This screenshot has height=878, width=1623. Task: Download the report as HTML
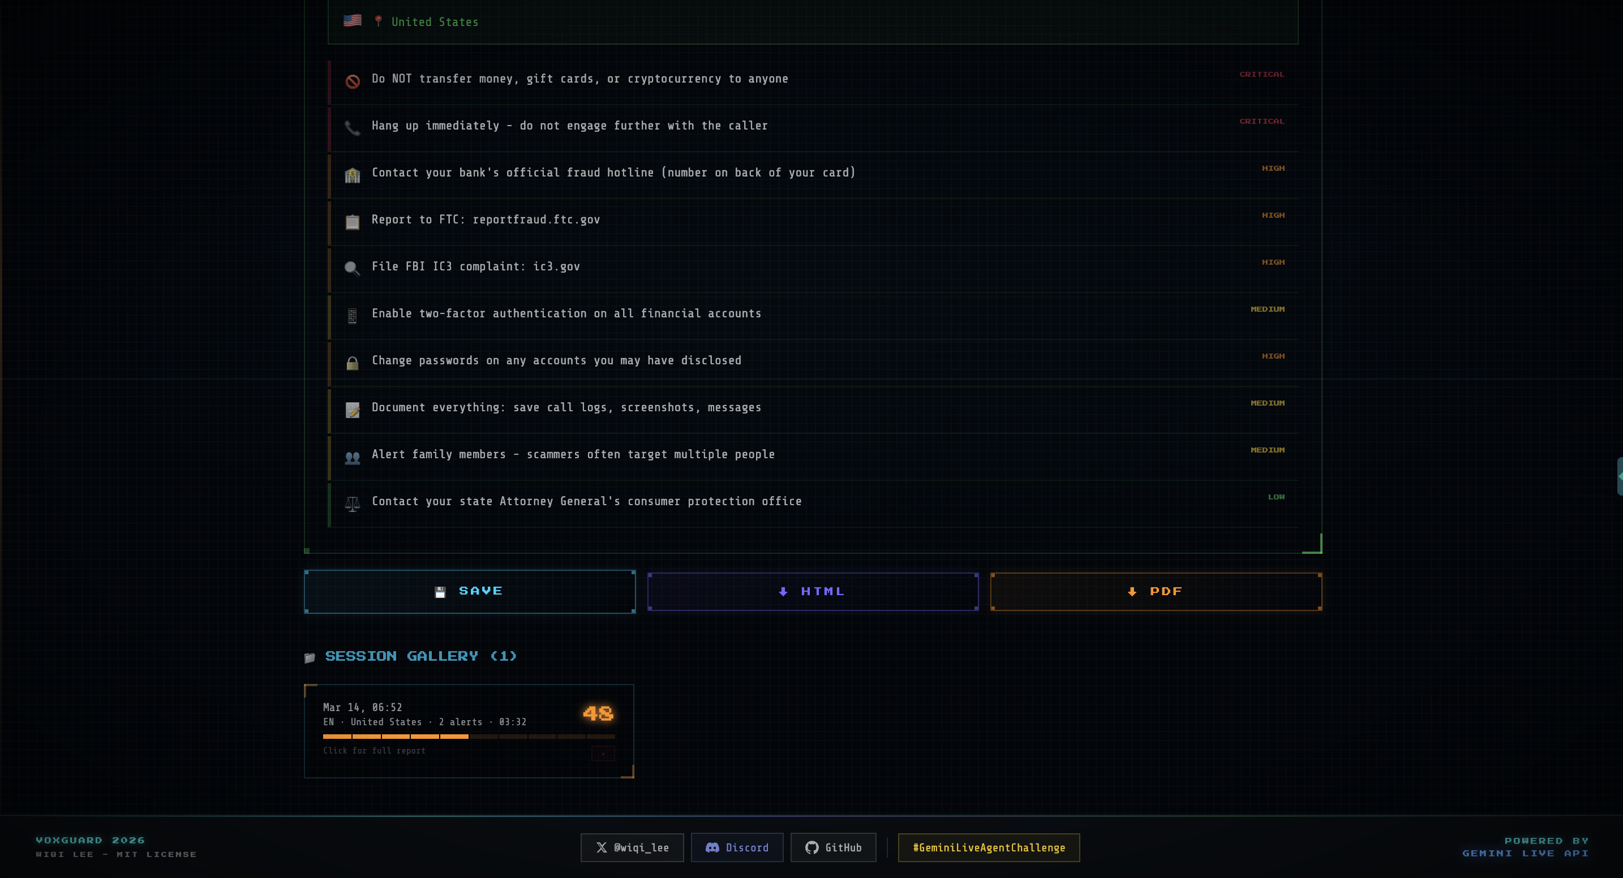(x=813, y=591)
